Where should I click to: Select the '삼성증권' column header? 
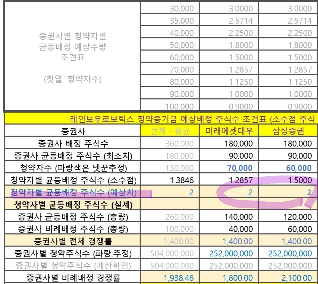288,130
